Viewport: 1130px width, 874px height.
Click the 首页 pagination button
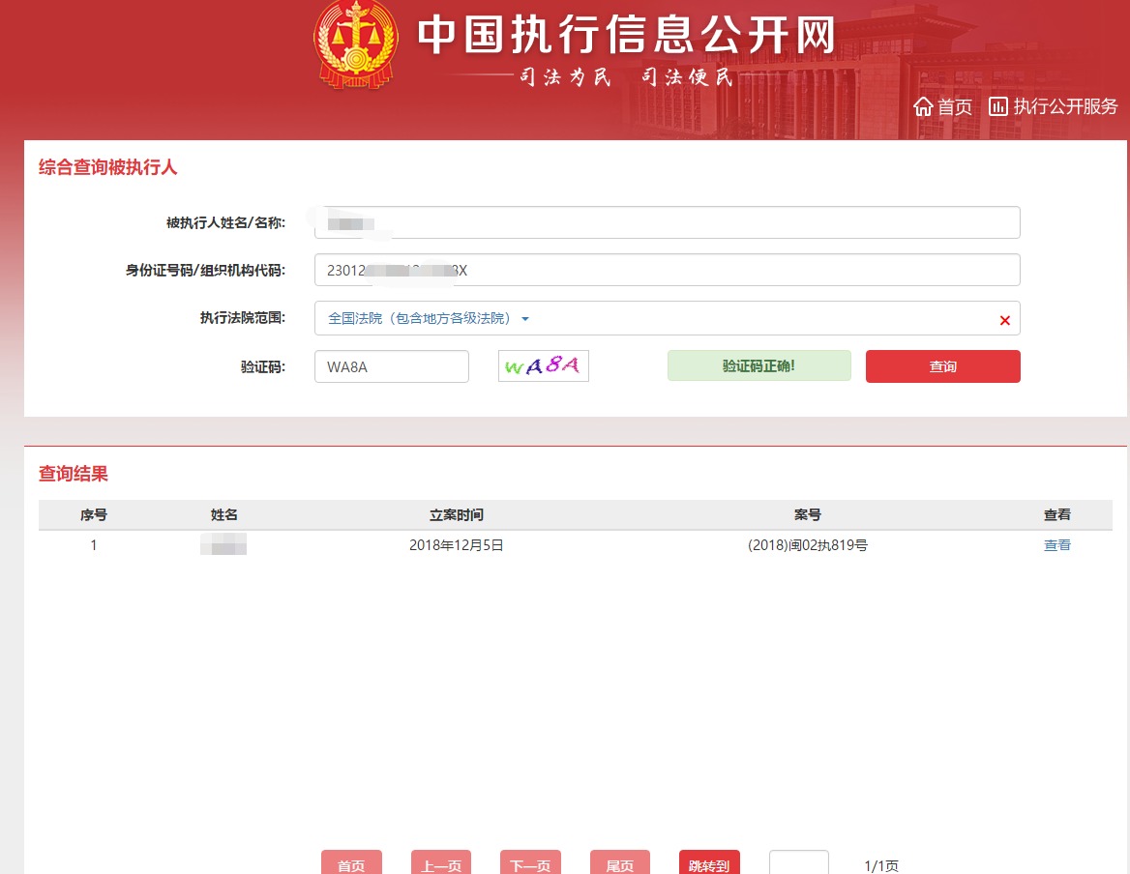(352, 862)
